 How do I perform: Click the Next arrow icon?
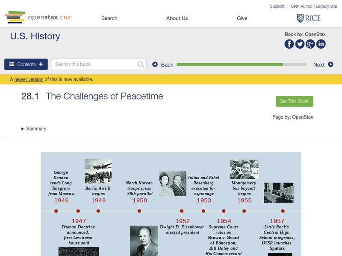(x=330, y=65)
